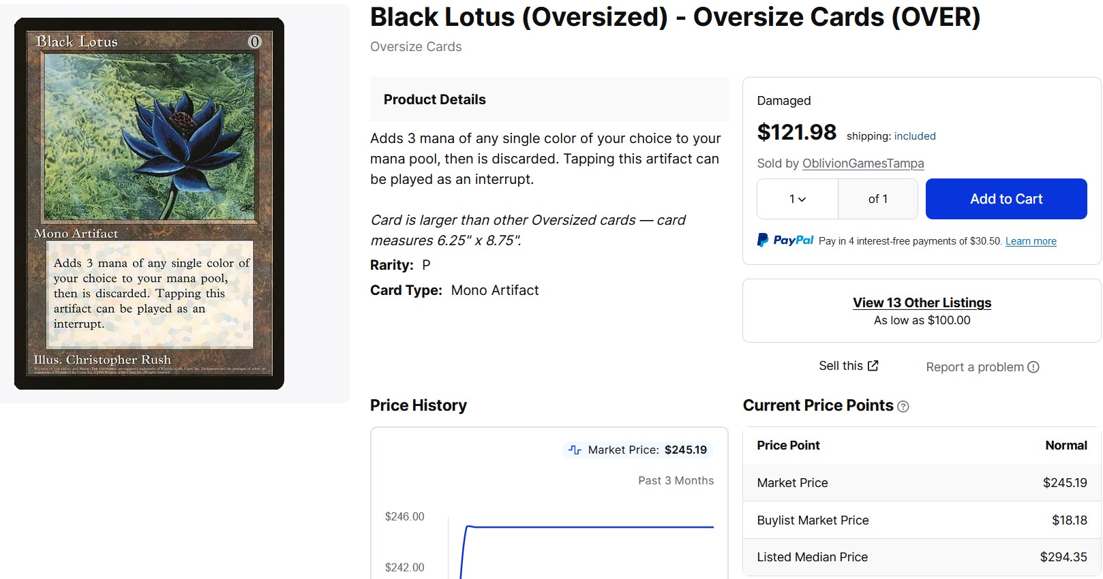
Task: Click the external link icon beside Sell this
Action: (873, 366)
